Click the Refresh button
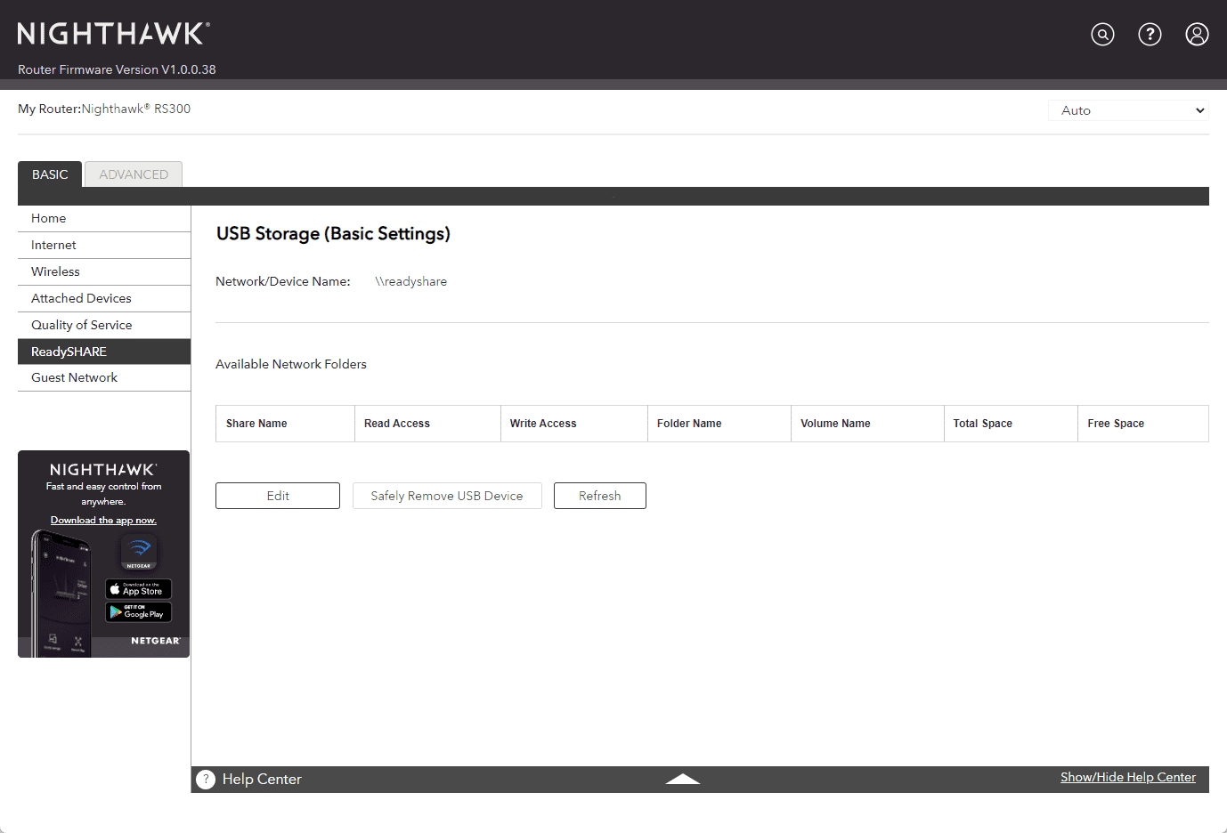Image resolution: width=1227 pixels, height=833 pixels. point(599,496)
